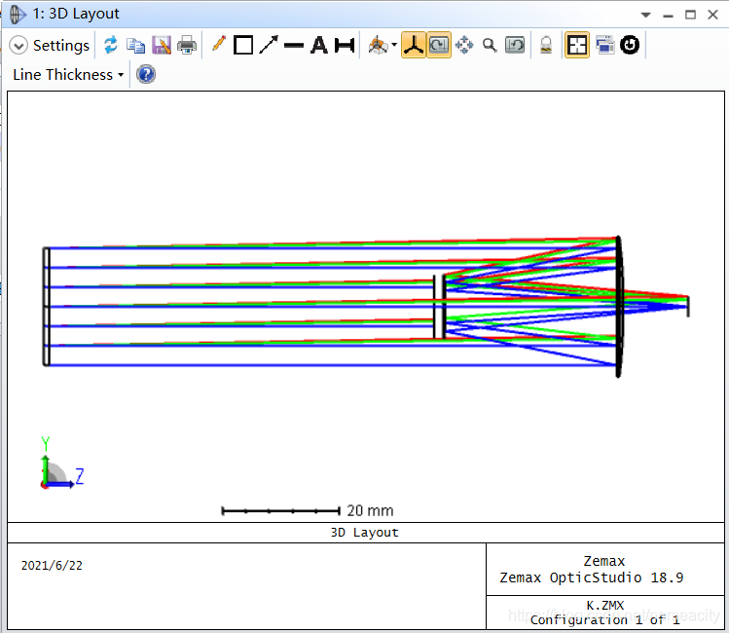Viewport: 729px width, 633px height.
Task: Toggle the active cursor frame button
Action: [577, 45]
